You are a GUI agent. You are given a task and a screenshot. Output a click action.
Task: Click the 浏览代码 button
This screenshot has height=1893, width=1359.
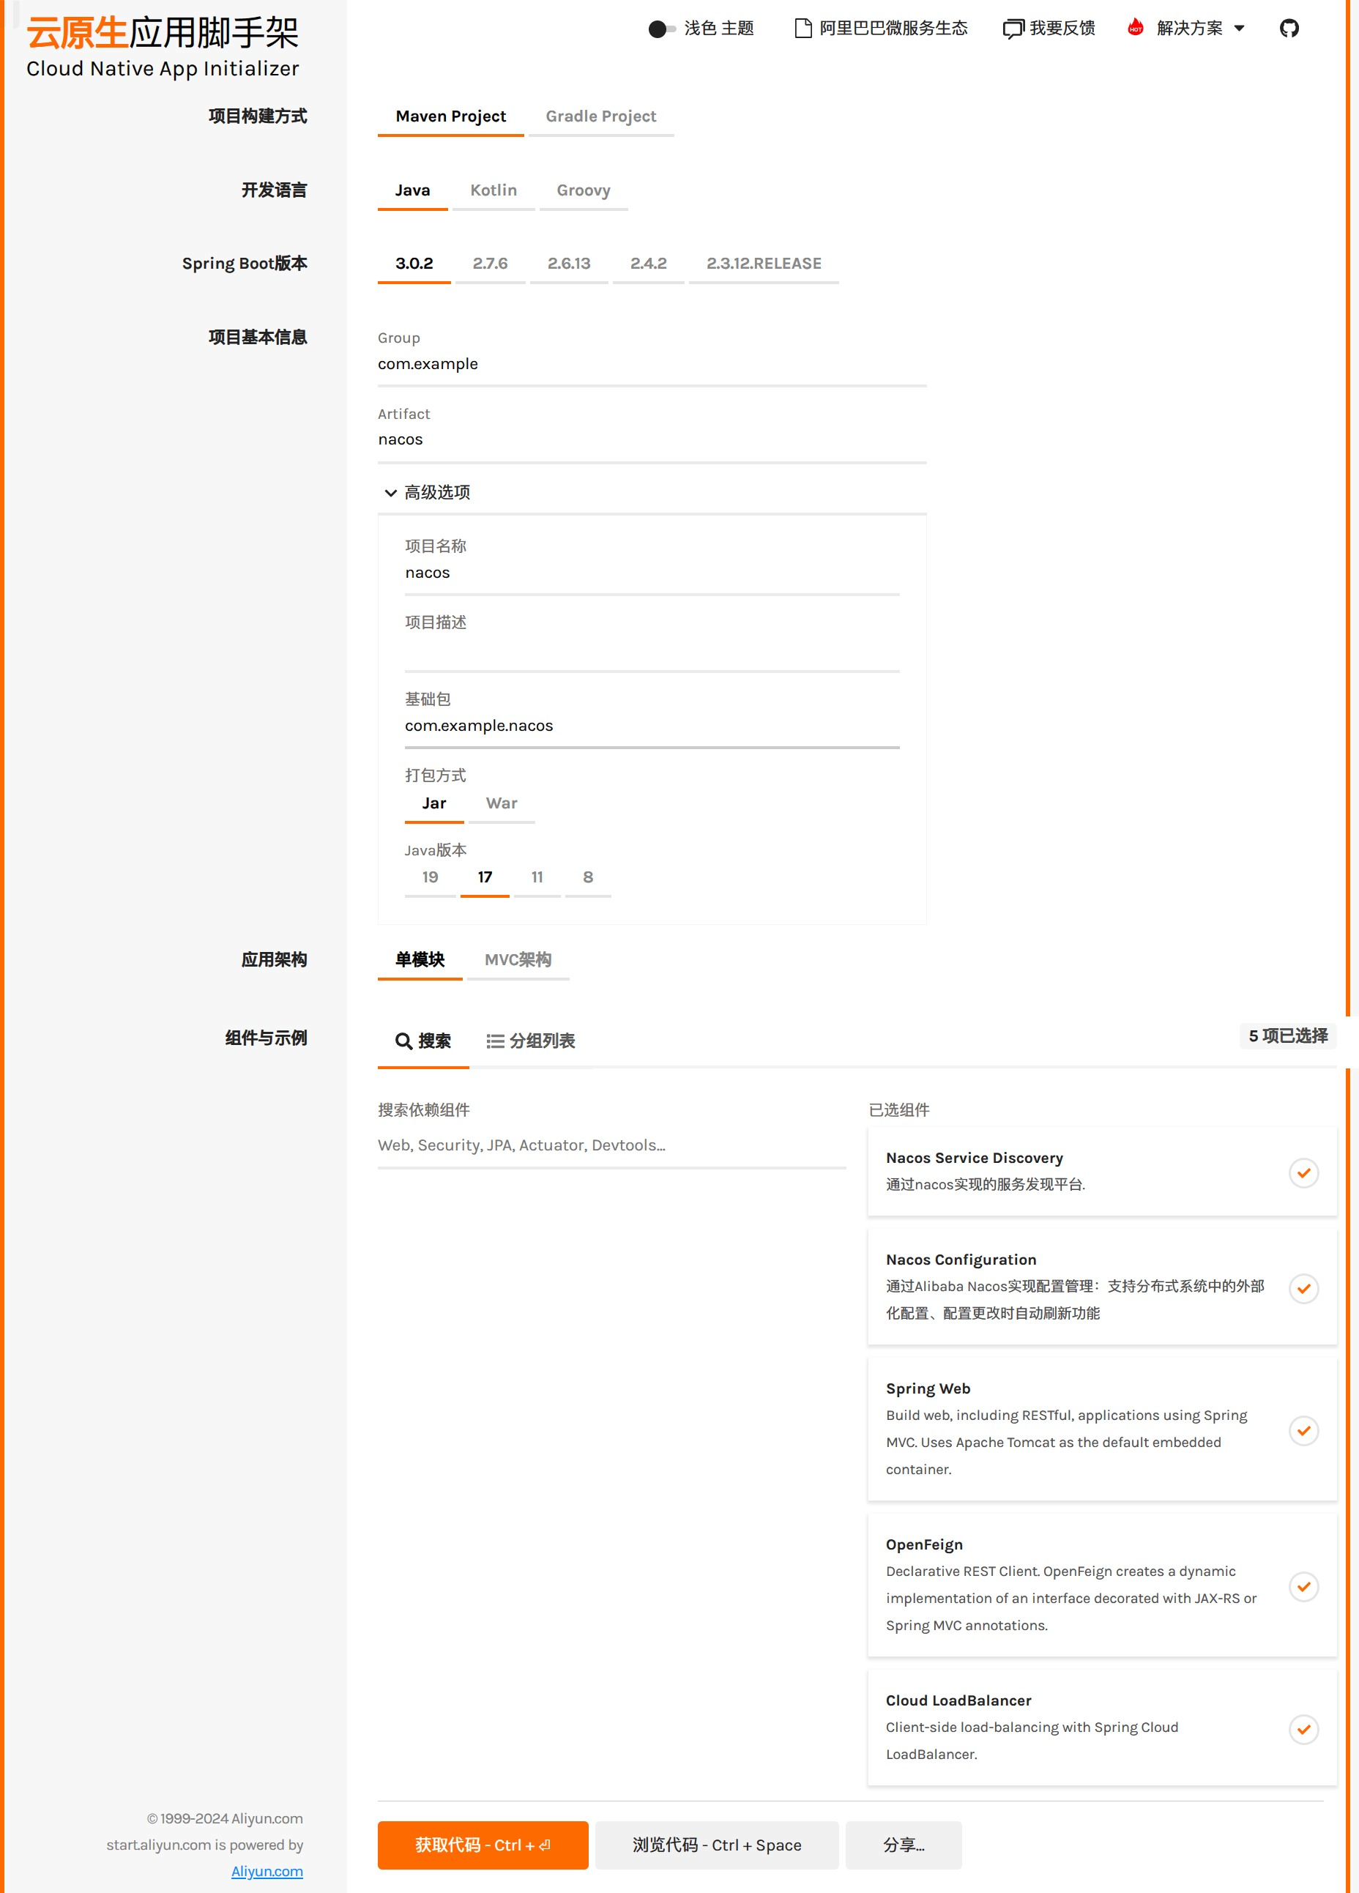(x=717, y=1845)
